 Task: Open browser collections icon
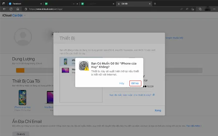click(x=200, y=9)
